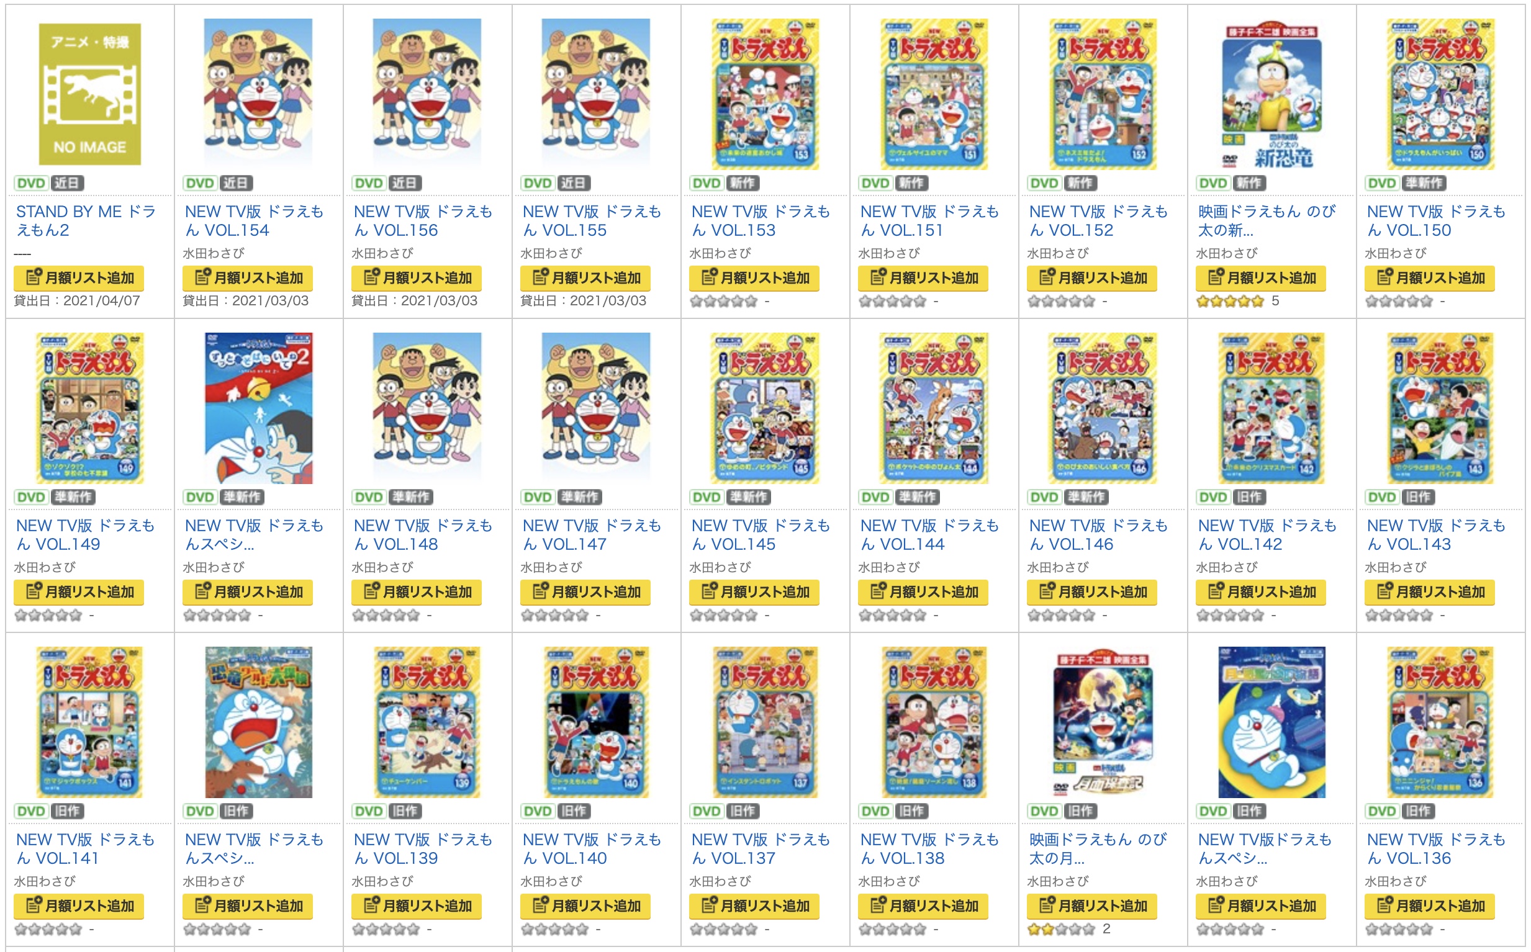Click author 水田わさび under VOL.147
The height and width of the screenshot is (952, 1531).
tap(551, 567)
